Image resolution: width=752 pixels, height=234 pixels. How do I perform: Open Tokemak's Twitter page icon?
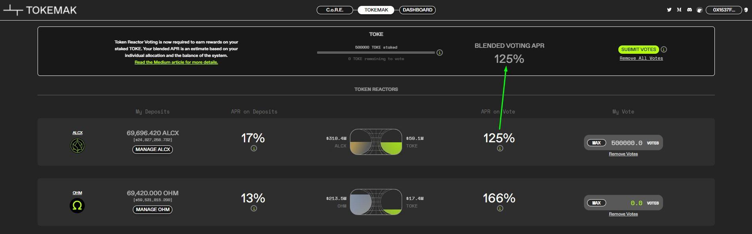(669, 10)
